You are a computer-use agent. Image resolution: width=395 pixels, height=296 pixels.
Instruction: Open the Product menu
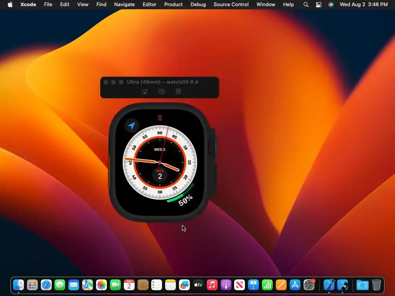coord(173,5)
